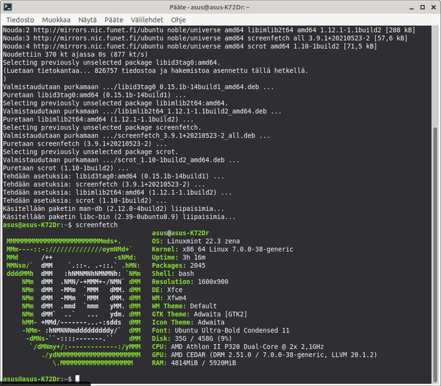This screenshot has height=386, width=441.
Task: Click the window title 'Pääte - asus@asus-K72Dr: ~'
Action: pyautogui.click(x=210, y=7)
